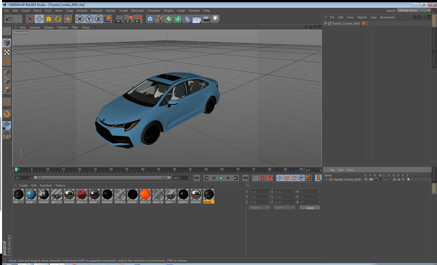Expand Toyota_Corolla_2020 object tree
Image resolution: width=437 pixels, height=265 pixels.
(325, 23)
